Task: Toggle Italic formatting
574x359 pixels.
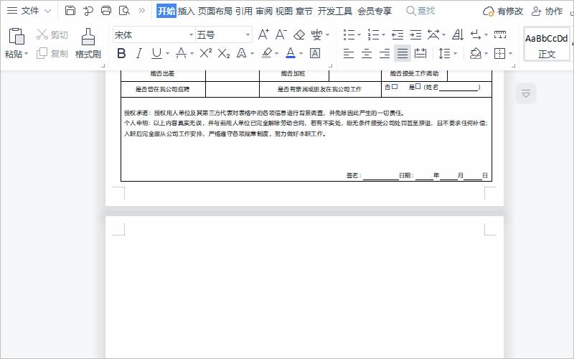Action: tap(138, 53)
